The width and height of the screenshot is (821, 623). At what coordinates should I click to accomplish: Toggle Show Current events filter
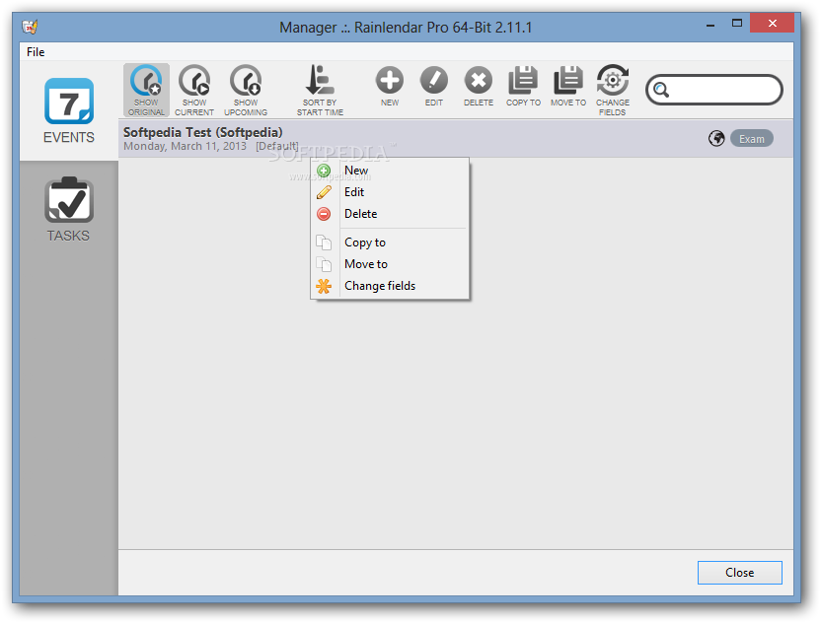(194, 90)
